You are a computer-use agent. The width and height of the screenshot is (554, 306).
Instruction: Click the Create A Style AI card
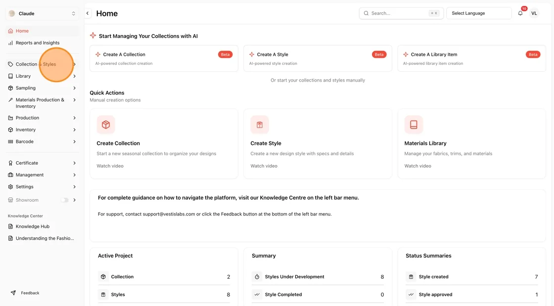(x=318, y=58)
